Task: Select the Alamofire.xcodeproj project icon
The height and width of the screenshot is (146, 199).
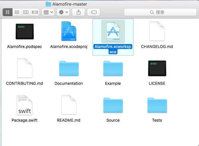Action: coord(69,31)
